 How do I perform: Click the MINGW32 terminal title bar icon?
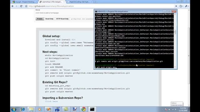(96, 12)
